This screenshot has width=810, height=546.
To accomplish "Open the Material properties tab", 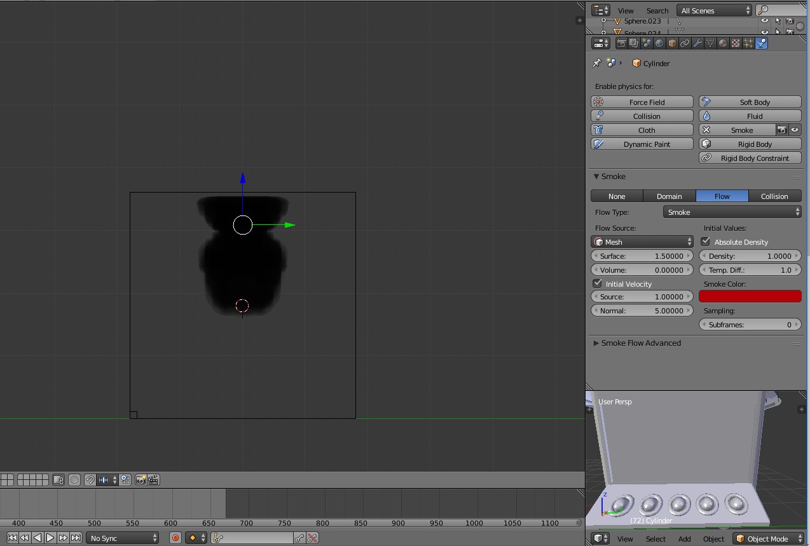I will (x=723, y=43).
